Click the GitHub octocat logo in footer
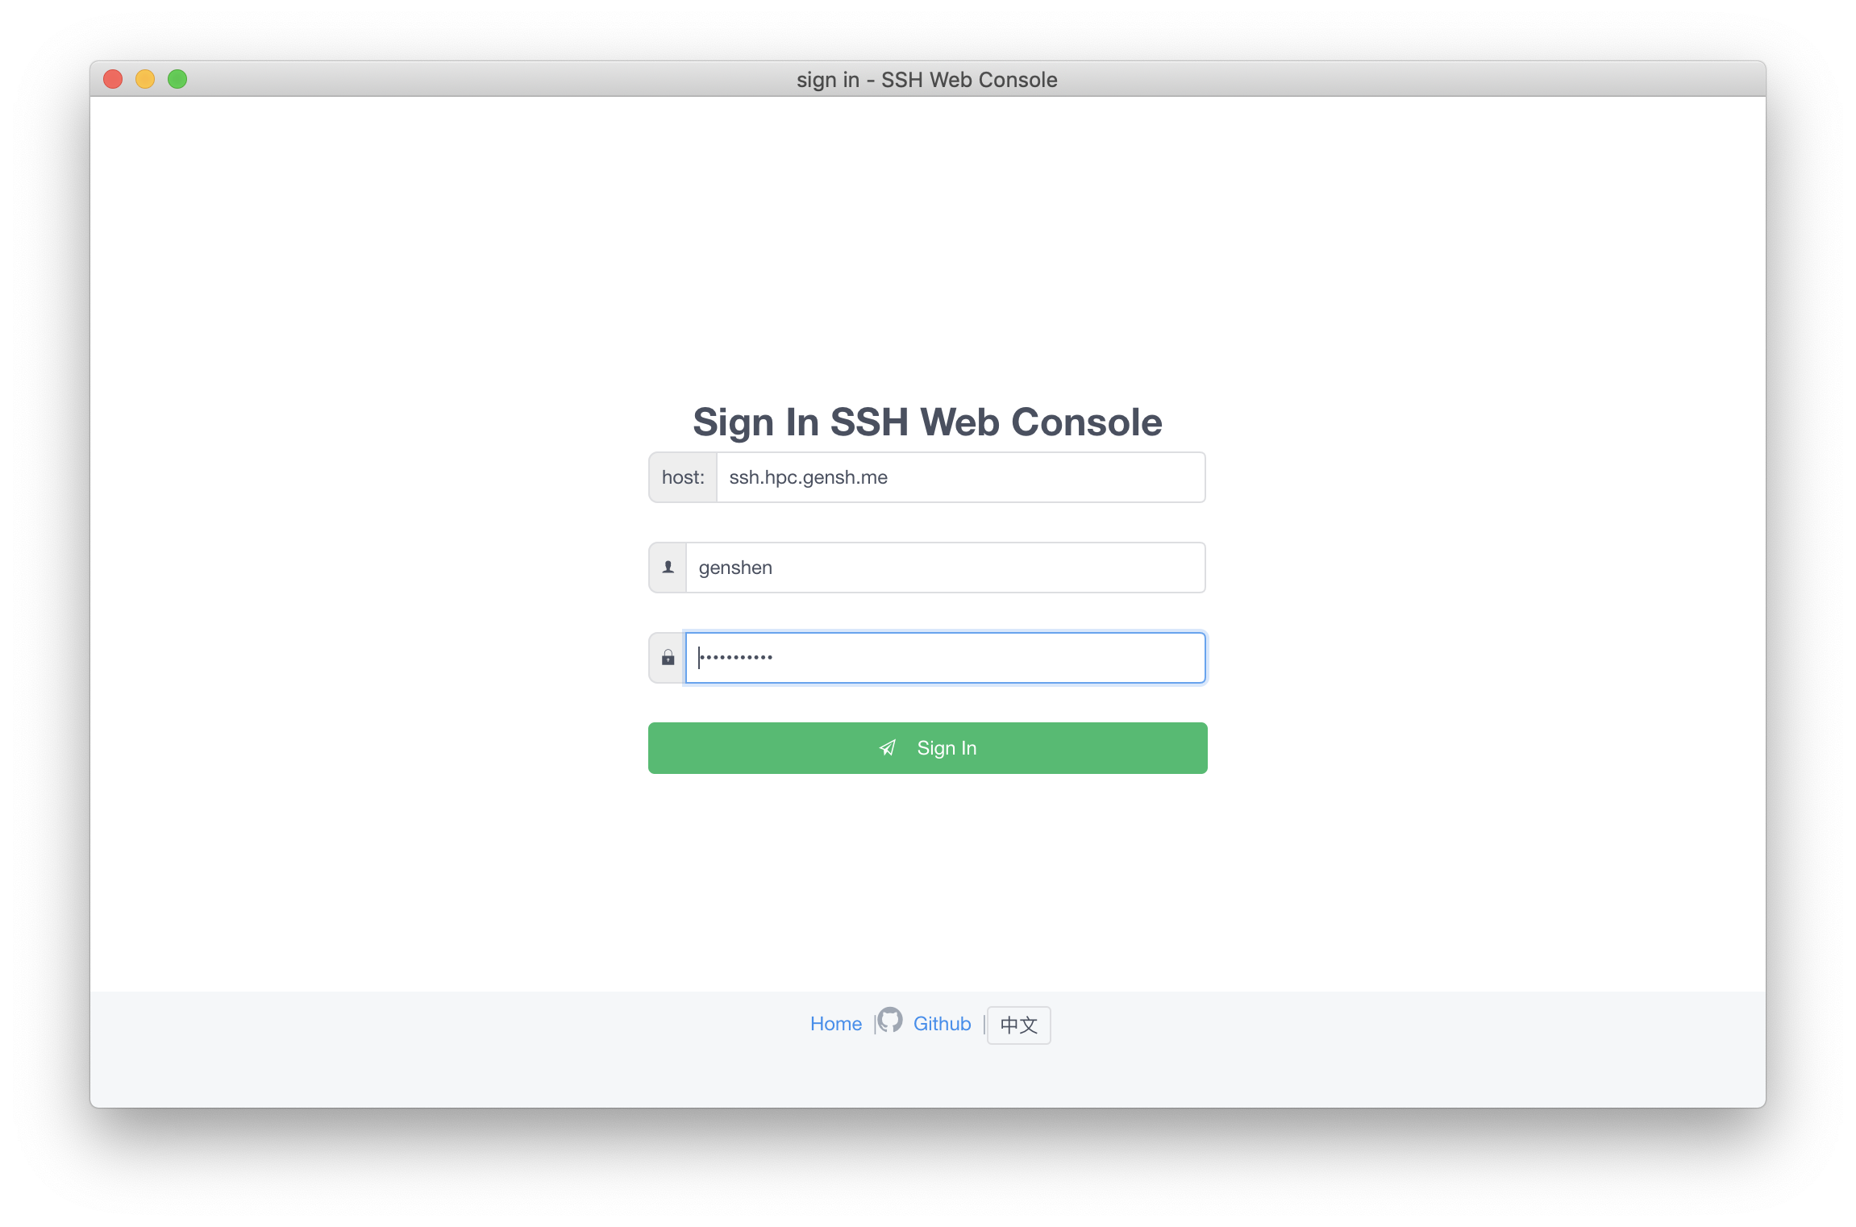 889,1021
